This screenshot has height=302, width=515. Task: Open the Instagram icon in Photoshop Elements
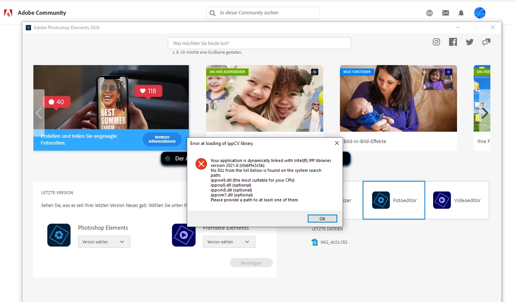[x=437, y=42]
